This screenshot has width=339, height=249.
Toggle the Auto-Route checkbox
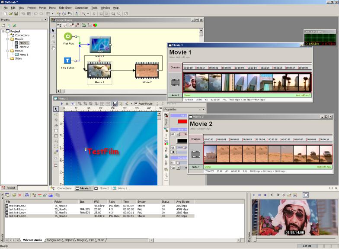[136, 103]
